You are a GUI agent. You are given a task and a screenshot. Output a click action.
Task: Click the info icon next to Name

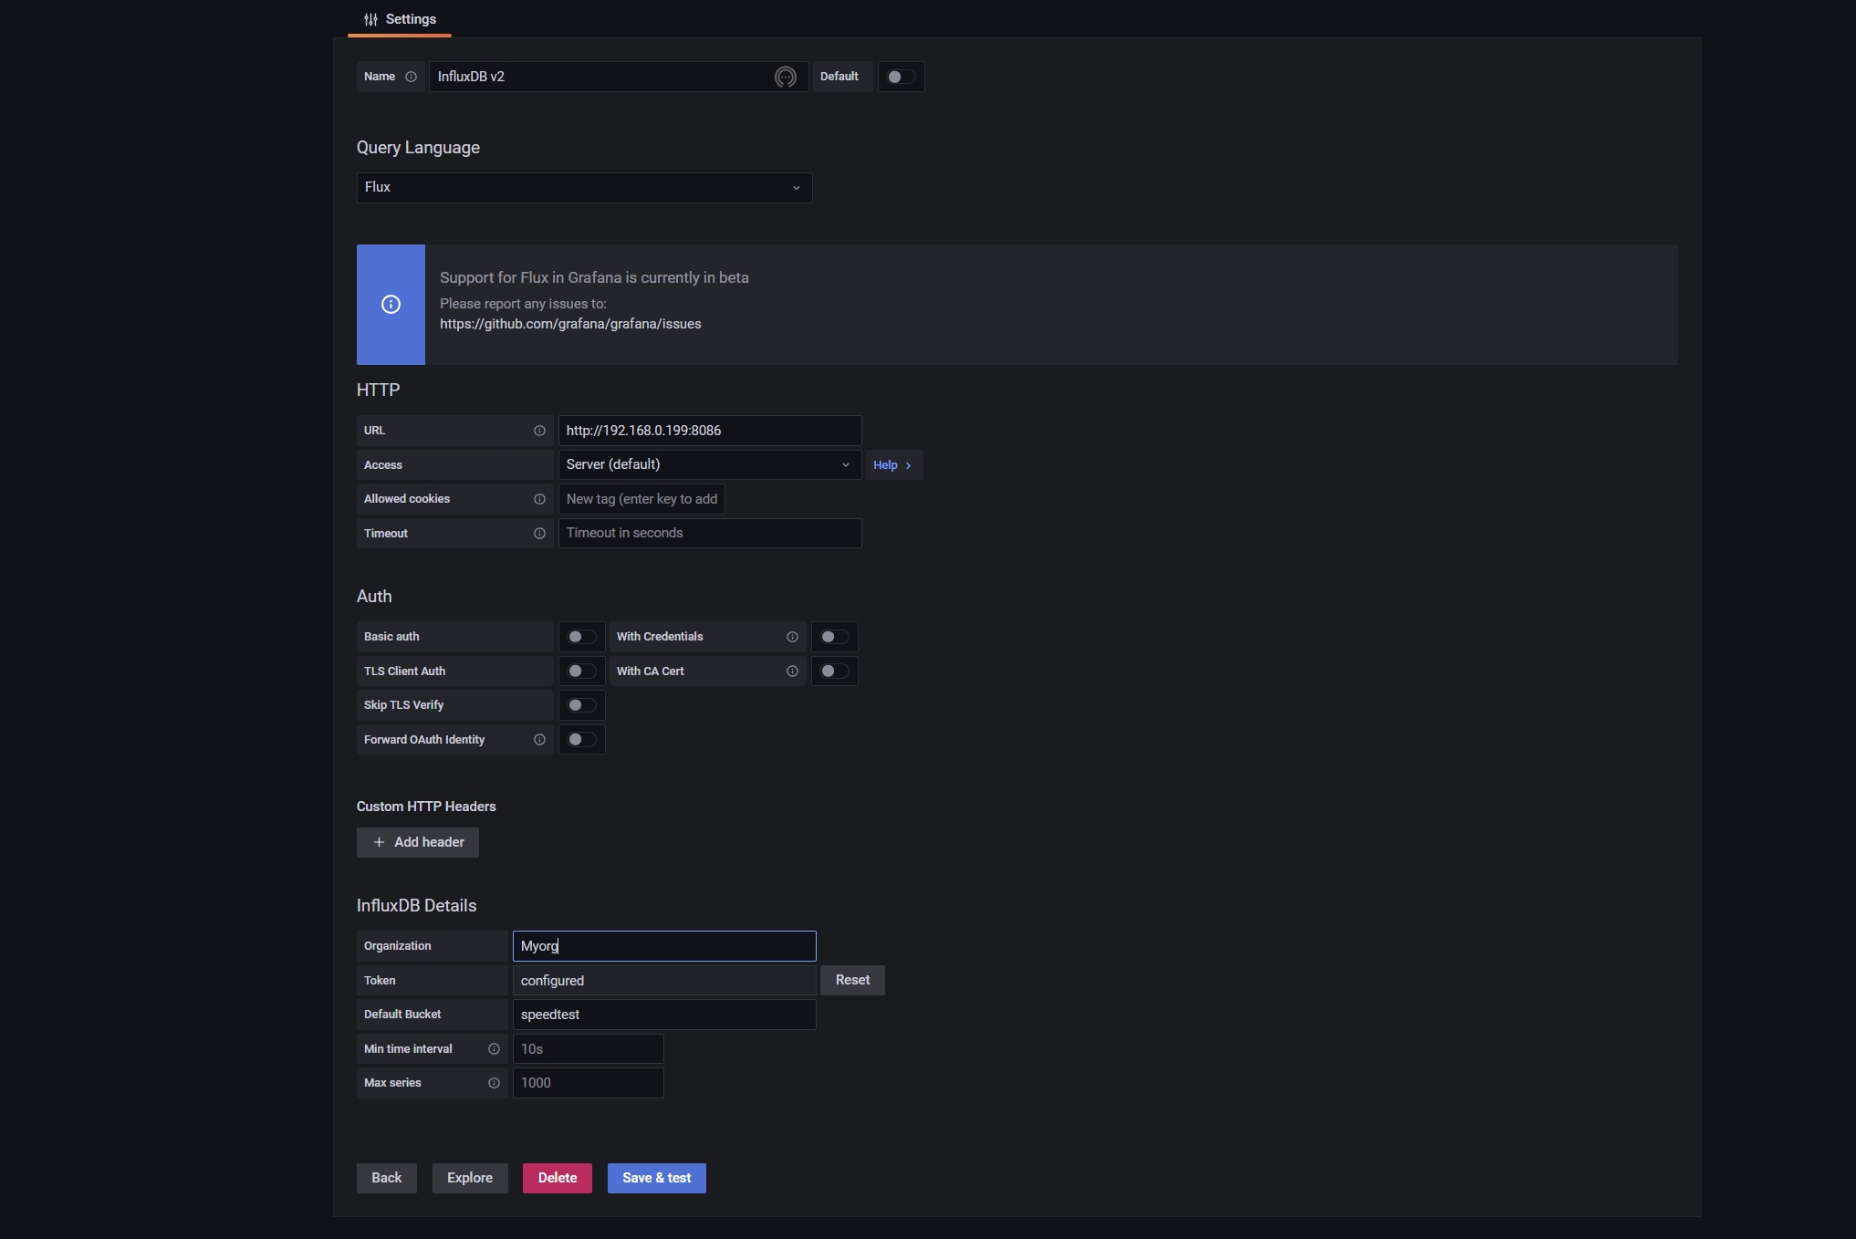pyautogui.click(x=411, y=77)
